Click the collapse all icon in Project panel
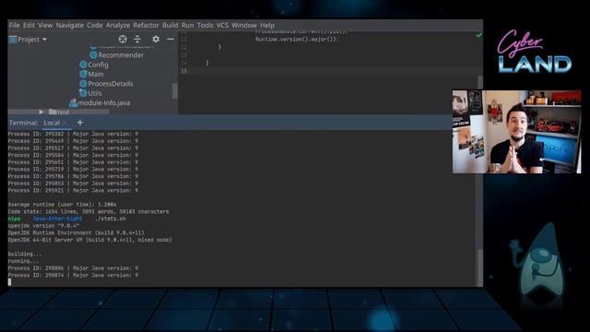590x332 pixels. pyautogui.click(x=137, y=39)
